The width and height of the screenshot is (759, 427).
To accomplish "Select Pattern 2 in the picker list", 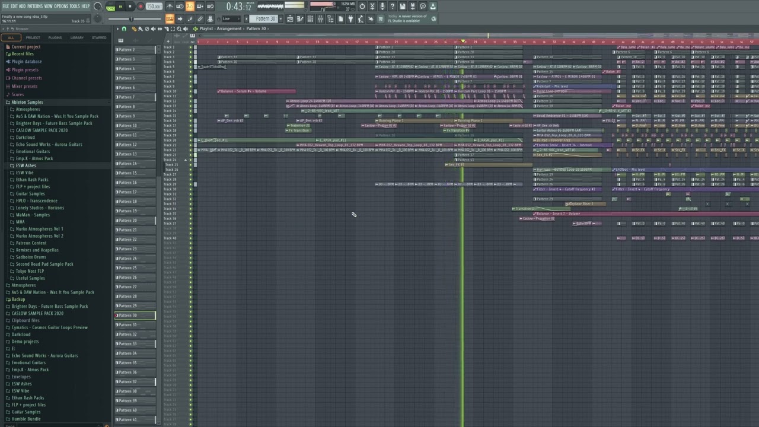I will click(x=135, y=50).
